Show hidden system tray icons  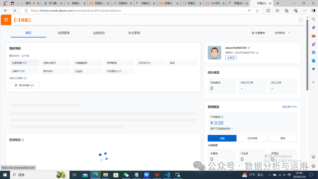coord(269,175)
